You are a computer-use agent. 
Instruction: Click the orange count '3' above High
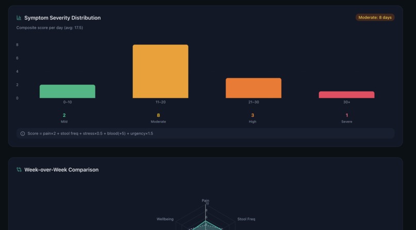coord(252,115)
